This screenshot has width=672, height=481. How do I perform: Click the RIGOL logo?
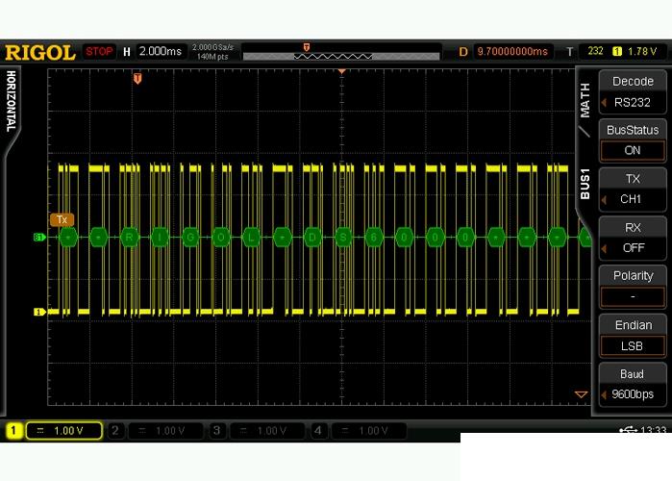point(39,52)
